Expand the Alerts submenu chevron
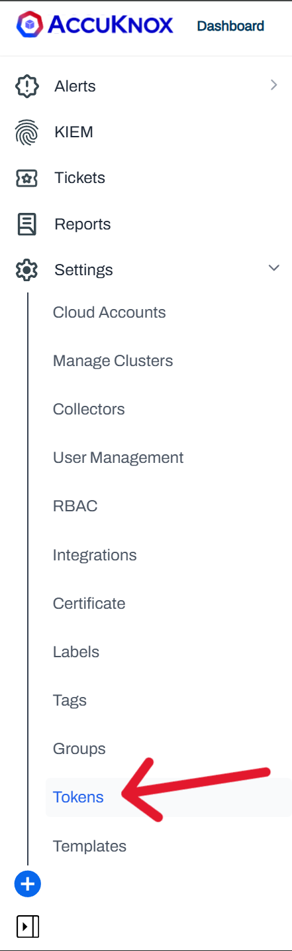This screenshot has width=292, height=951. pos(273,85)
